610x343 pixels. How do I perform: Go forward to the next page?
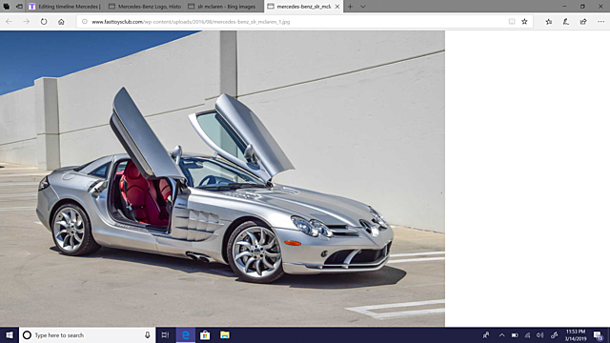pos(26,22)
